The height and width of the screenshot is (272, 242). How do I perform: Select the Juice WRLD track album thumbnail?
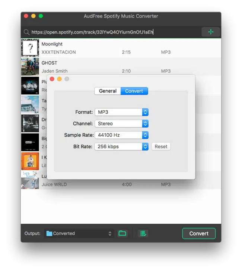[30, 180]
